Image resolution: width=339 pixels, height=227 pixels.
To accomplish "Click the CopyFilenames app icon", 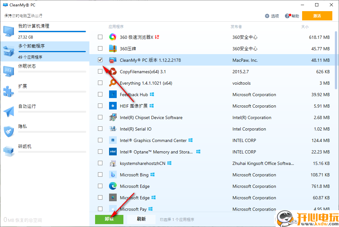I will [x=113, y=72].
